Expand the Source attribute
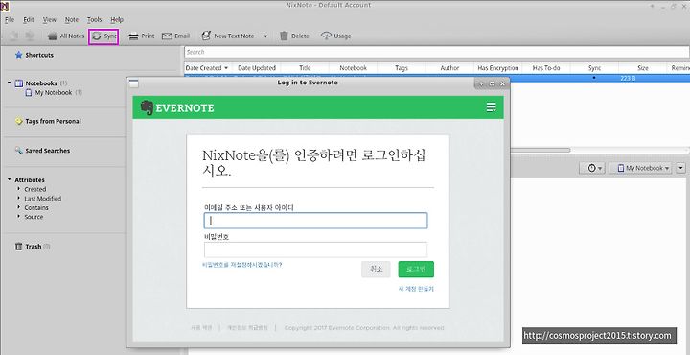 (19, 217)
